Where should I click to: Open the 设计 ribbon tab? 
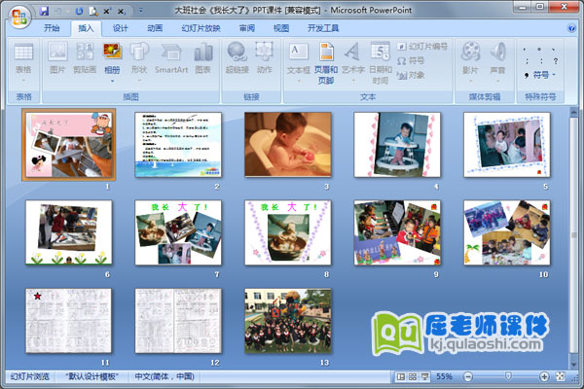click(x=121, y=28)
